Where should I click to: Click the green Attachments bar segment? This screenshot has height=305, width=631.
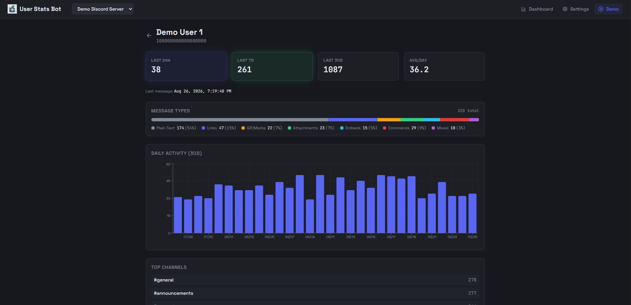tap(412, 120)
